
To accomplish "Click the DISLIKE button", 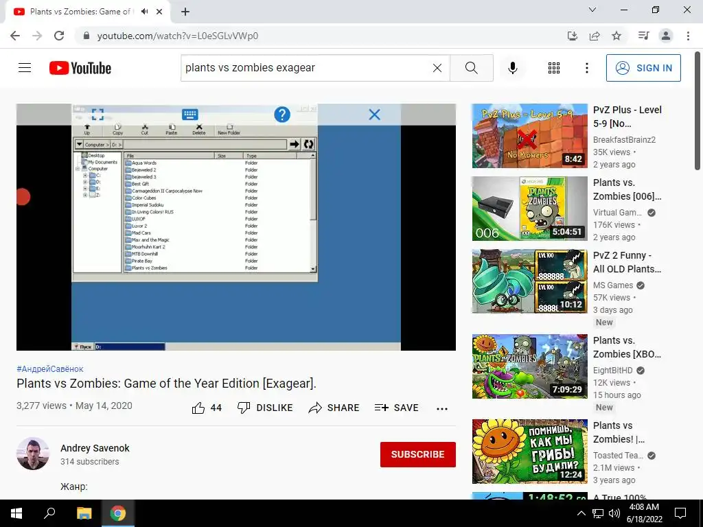I will [x=264, y=408].
